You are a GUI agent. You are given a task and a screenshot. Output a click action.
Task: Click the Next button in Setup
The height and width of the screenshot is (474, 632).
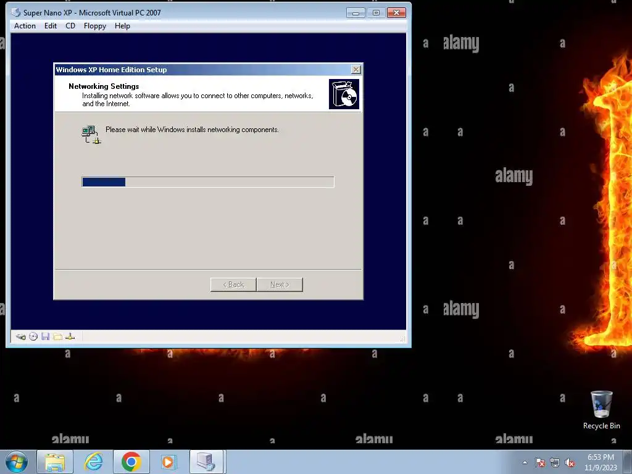click(x=280, y=285)
